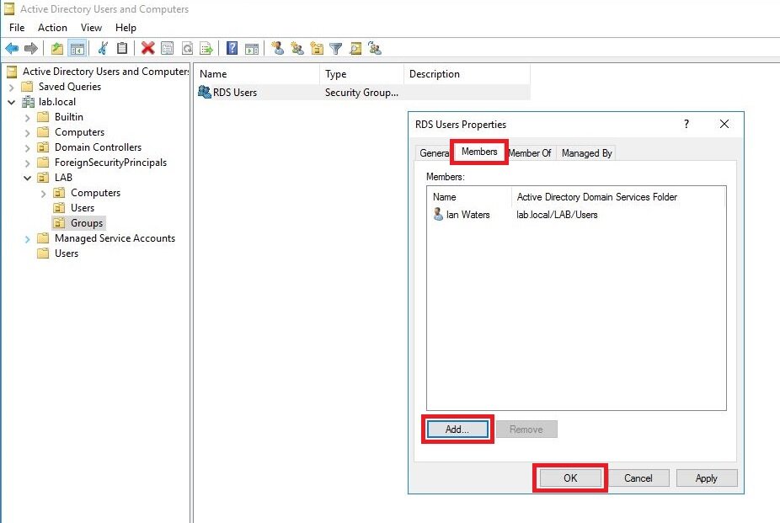This screenshot has height=523, width=780.
Task: Select Users under the LAB OU
Action: click(83, 208)
